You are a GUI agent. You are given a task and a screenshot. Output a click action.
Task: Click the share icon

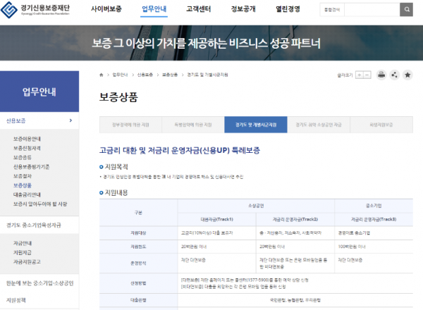(394, 75)
